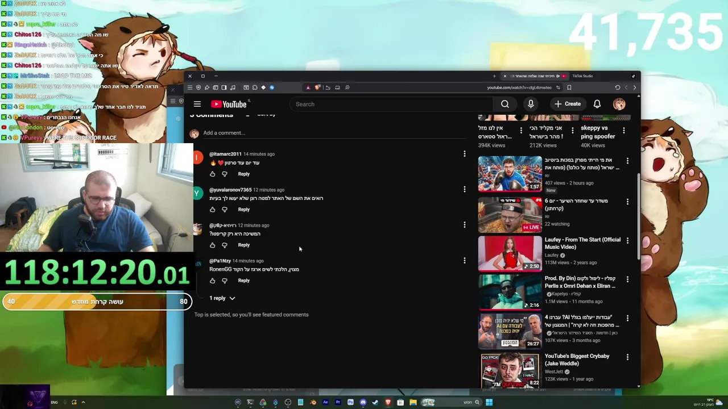Reply to the 12 minutes ago comment
728x409 pixels.
coord(243,245)
